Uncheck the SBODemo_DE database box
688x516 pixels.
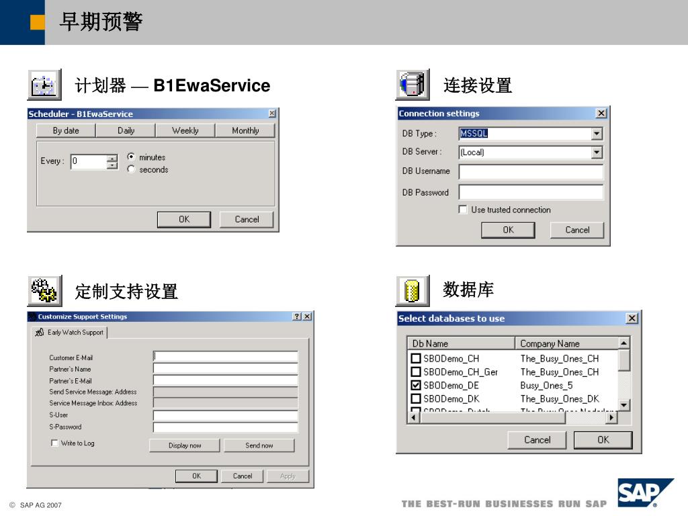(415, 385)
